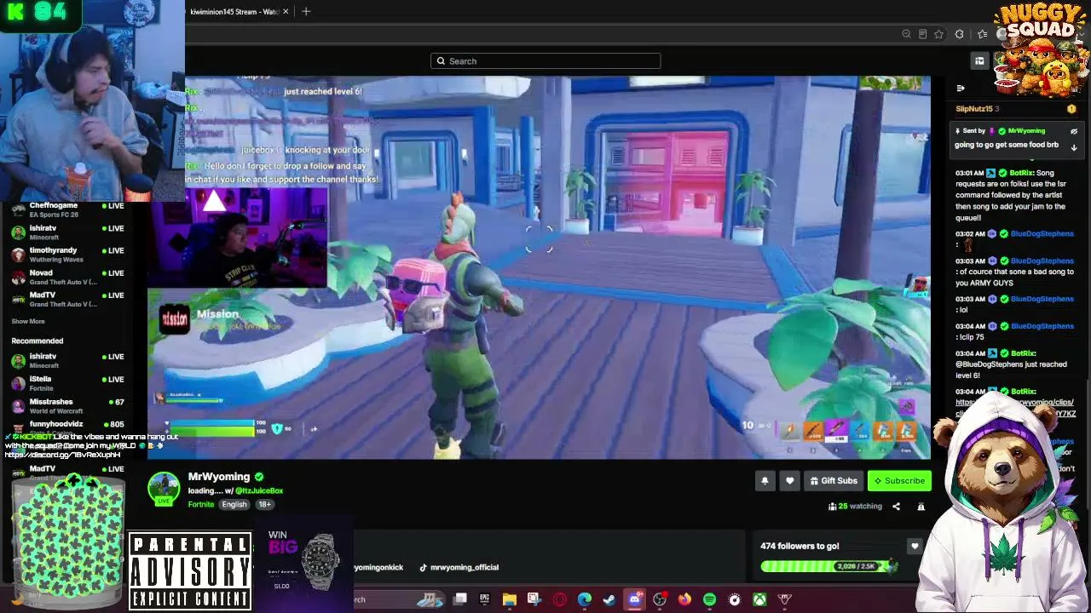
Task: Click the Gift Subs button
Action: pyautogui.click(x=834, y=481)
